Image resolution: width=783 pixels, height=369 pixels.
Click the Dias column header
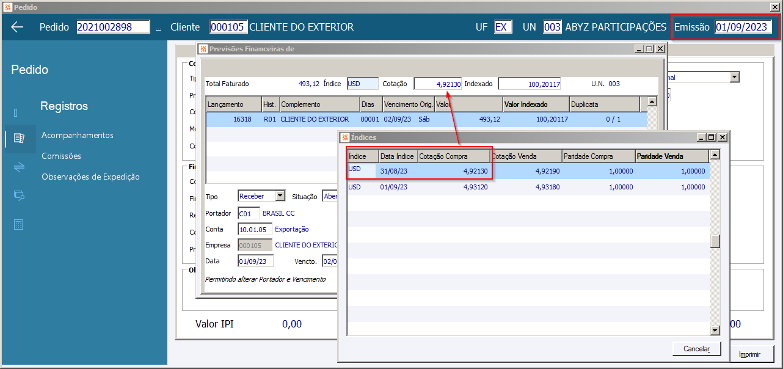pos(370,104)
